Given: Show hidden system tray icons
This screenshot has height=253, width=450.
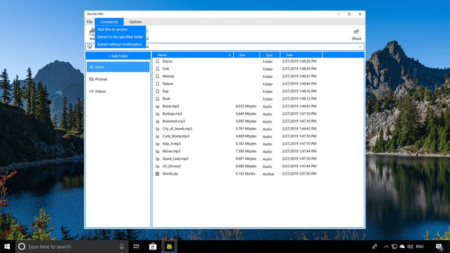Looking at the screenshot, I should point(386,246).
